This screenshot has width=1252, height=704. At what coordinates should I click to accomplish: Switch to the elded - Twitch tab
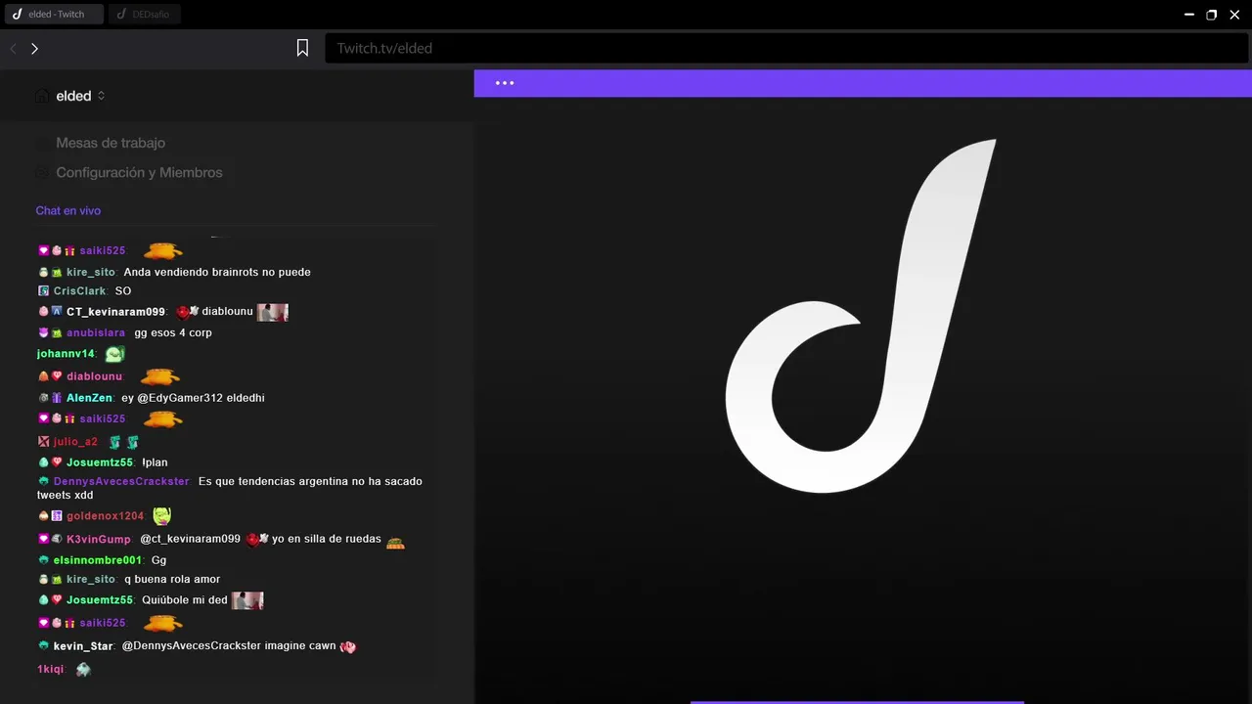click(x=53, y=15)
